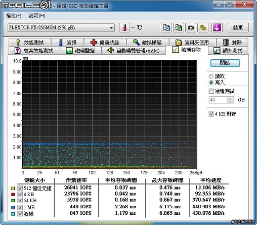
Task: Select the 讀取 radio button
Action: point(211,77)
